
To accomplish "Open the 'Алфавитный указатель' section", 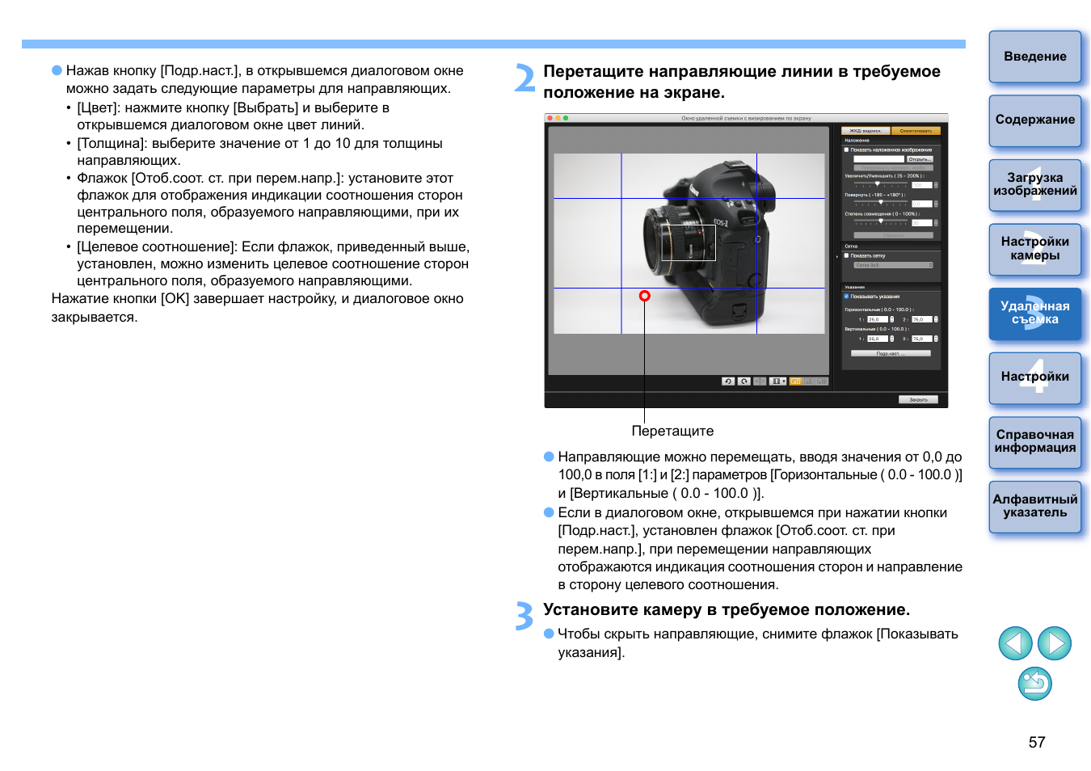I will 1035,507.
